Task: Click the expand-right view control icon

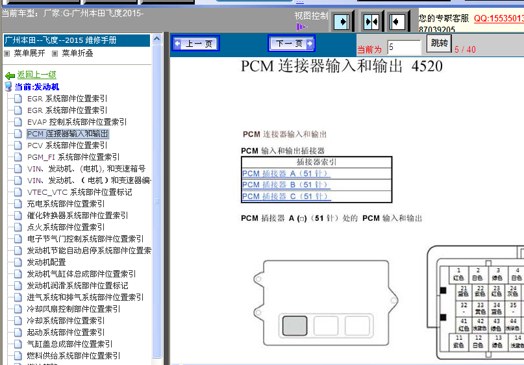Action: point(342,22)
